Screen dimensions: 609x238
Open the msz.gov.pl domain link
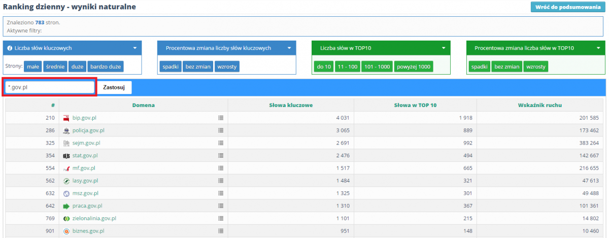(x=85, y=193)
